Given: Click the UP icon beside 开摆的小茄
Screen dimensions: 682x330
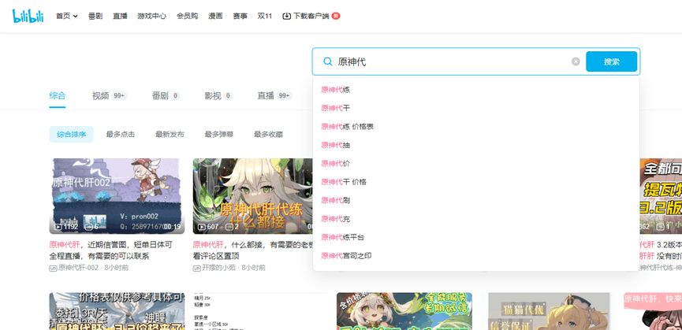Looking at the screenshot, I should click(x=196, y=269).
